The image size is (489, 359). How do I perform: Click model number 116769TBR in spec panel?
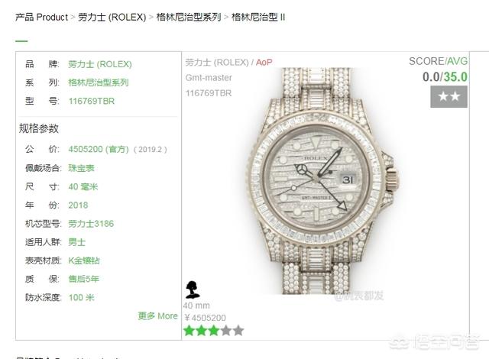pyautogui.click(x=92, y=101)
